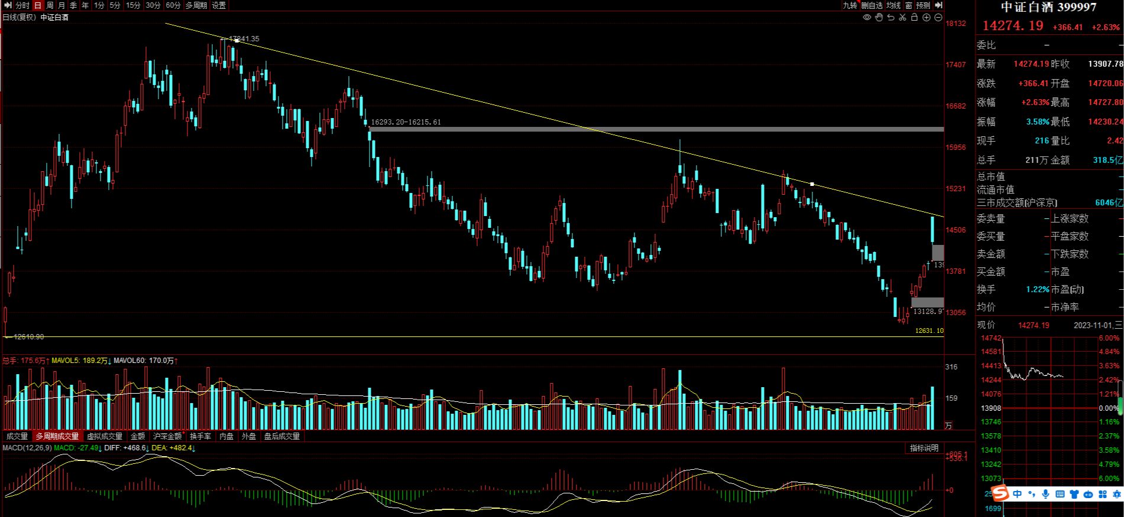Select the 年 yearly period tab
1124x517 pixels.
(x=85, y=5)
